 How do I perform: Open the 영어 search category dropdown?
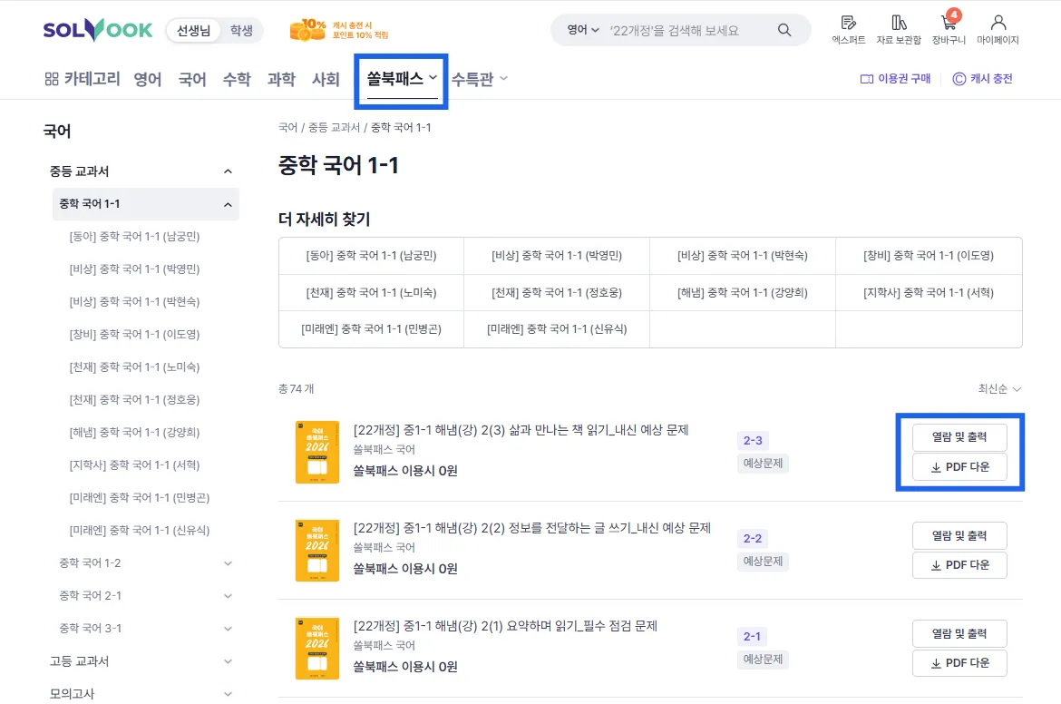click(x=582, y=30)
